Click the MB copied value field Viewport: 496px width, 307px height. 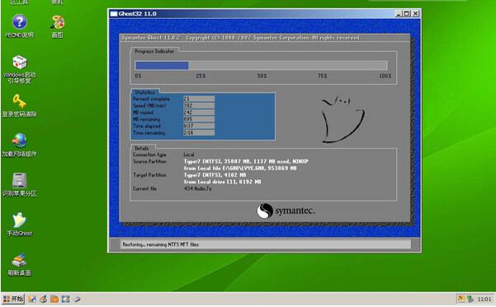pyautogui.click(x=199, y=112)
